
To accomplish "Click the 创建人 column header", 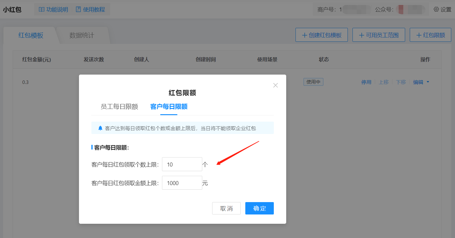I will pos(142,59).
